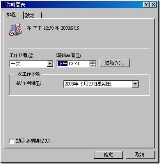Click the 工作時間表 title bar
The height and width of the screenshot is (164, 160).
click(x=71, y=5)
